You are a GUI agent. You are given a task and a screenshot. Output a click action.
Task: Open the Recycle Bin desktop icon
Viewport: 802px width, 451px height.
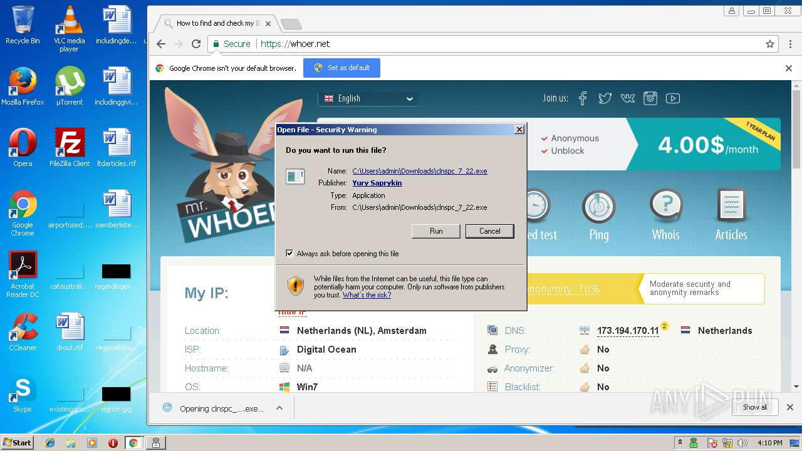[x=23, y=25]
